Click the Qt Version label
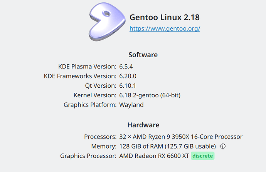 tap(101, 85)
